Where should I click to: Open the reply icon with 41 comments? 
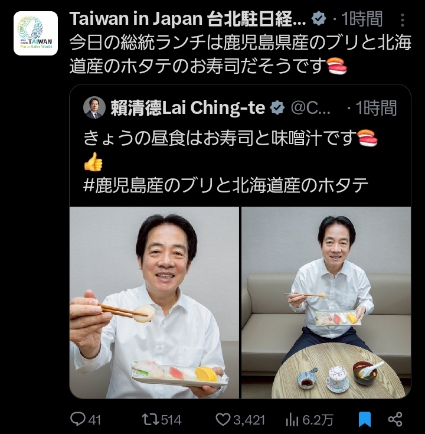point(77,419)
